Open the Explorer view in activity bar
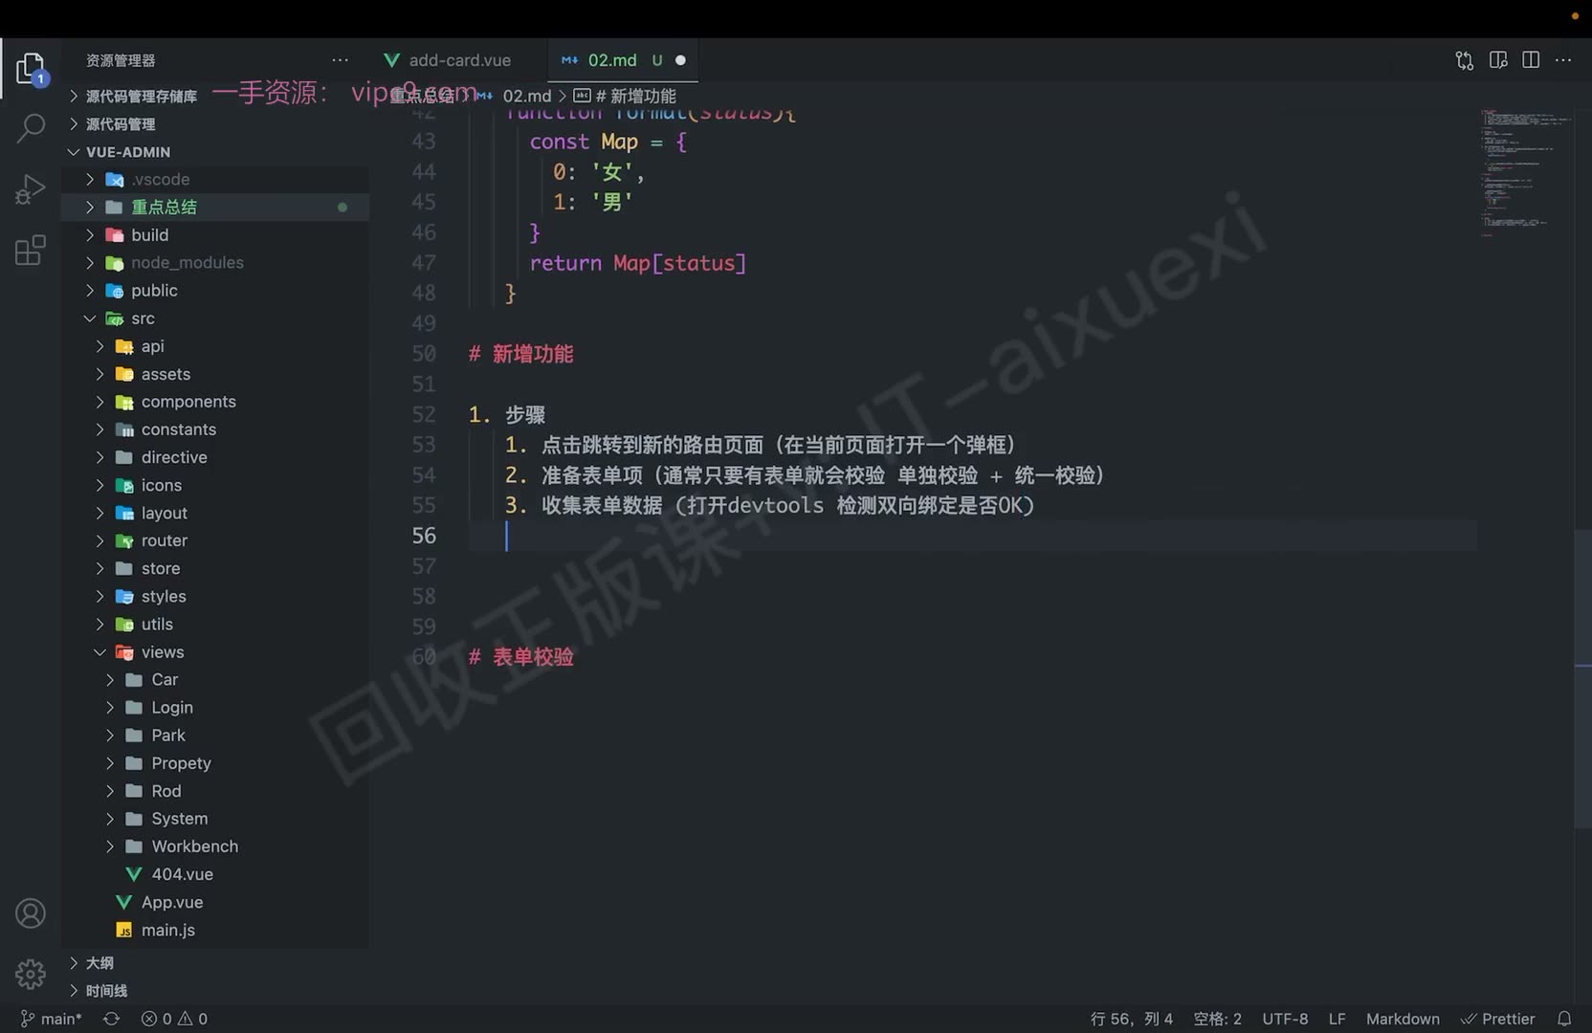The height and width of the screenshot is (1033, 1592). [31, 69]
